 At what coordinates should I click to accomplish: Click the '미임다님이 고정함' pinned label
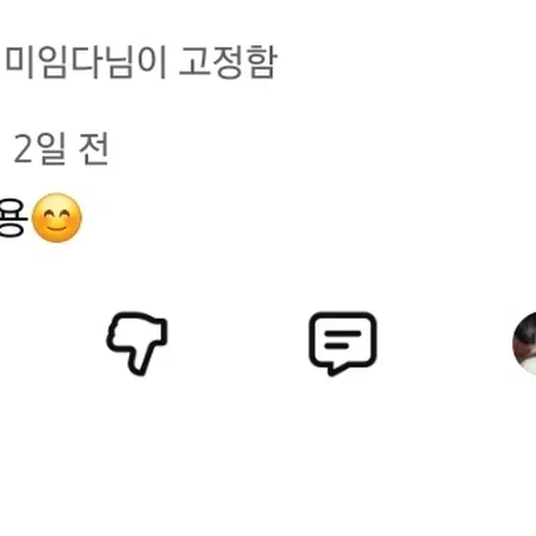(142, 62)
